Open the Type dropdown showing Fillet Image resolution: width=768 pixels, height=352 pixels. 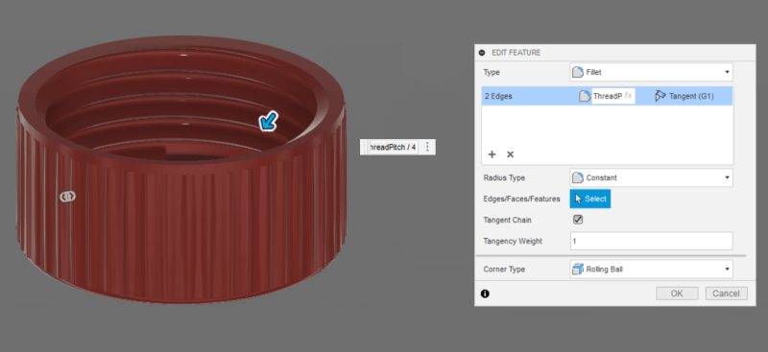651,72
